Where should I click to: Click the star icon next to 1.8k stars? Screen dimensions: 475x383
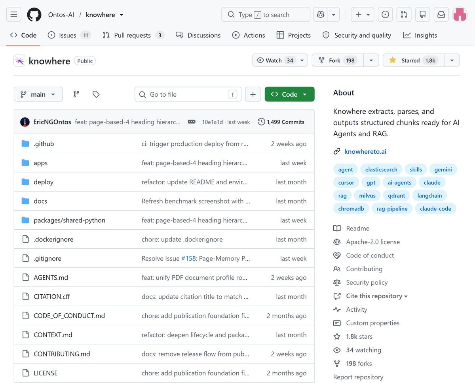tap(337, 337)
